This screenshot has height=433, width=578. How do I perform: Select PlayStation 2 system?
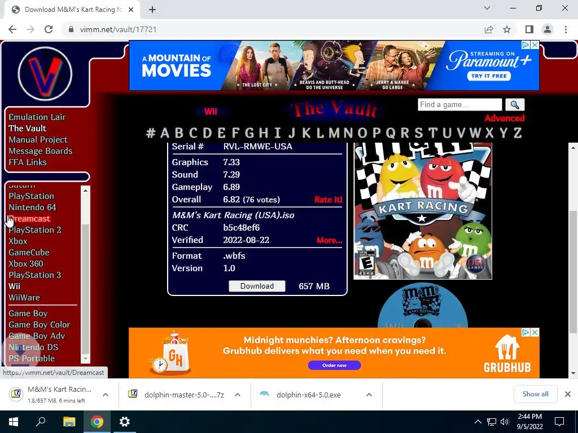click(35, 230)
